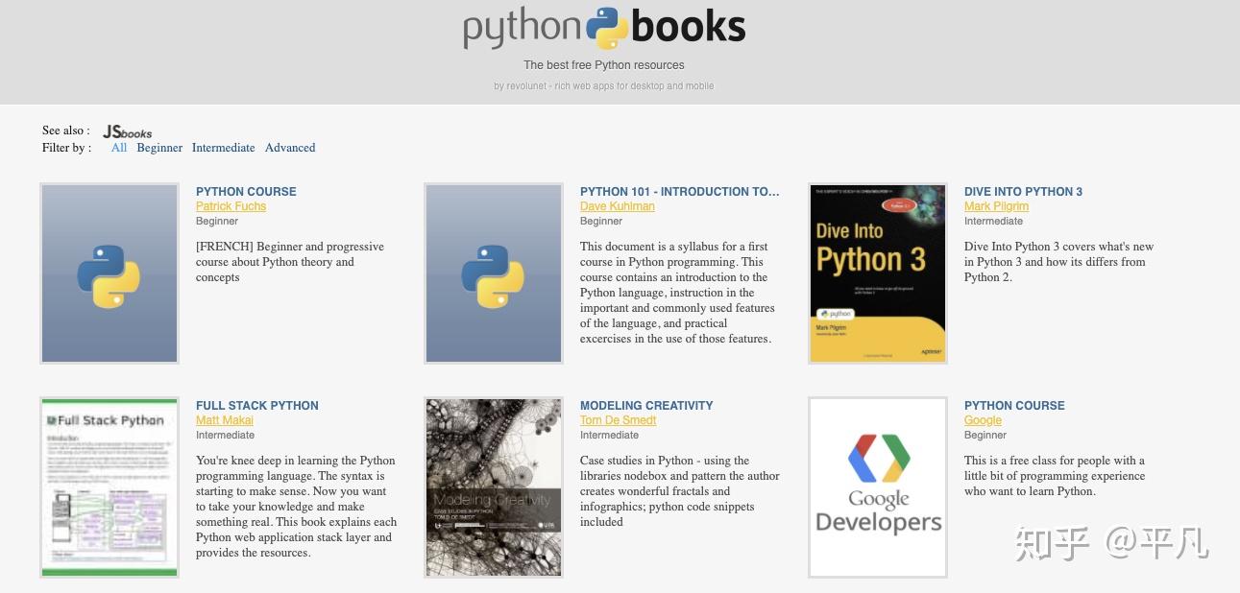Open the Modeling Creativity book title

[x=646, y=405]
